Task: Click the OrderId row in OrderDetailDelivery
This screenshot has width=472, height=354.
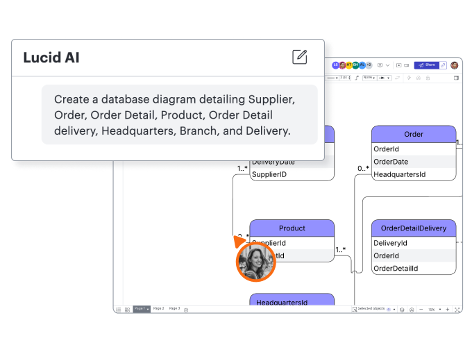Action: coord(414,255)
